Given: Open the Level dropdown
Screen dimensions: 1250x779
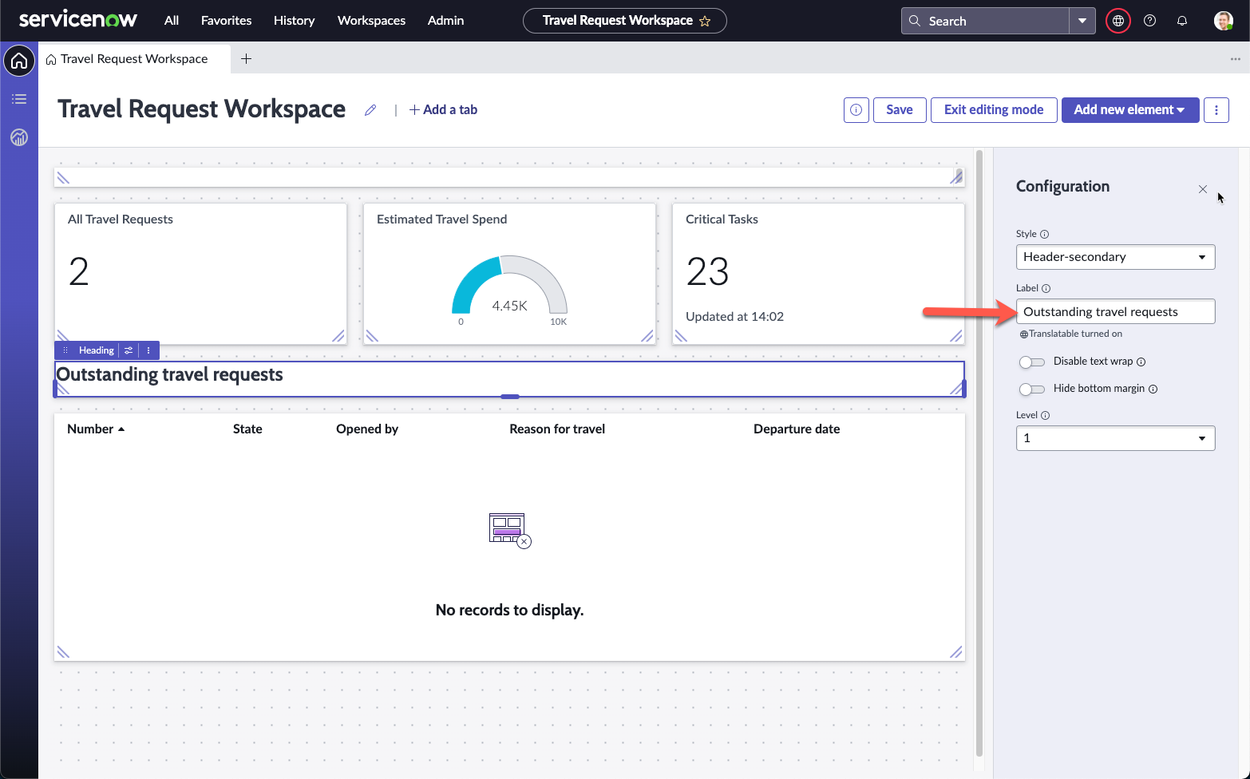Looking at the screenshot, I should coord(1115,438).
